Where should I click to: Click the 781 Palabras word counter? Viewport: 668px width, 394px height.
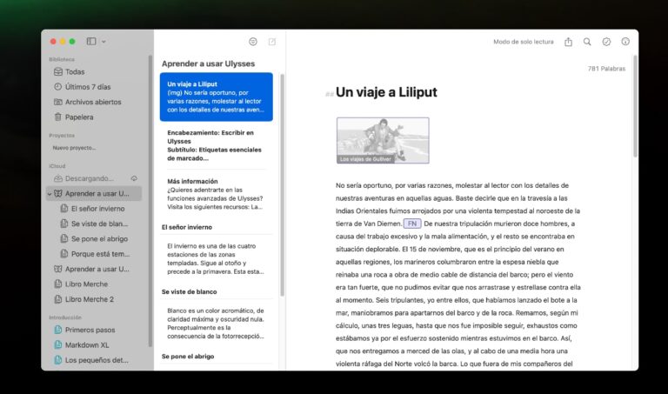(606, 69)
